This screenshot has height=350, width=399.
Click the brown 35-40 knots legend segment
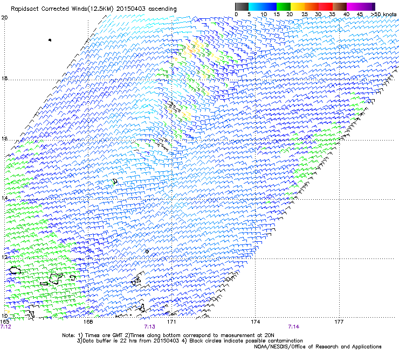[340, 6]
